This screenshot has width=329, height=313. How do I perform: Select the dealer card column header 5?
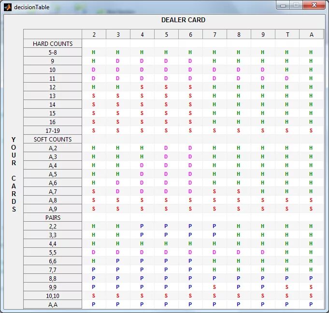click(x=166, y=34)
